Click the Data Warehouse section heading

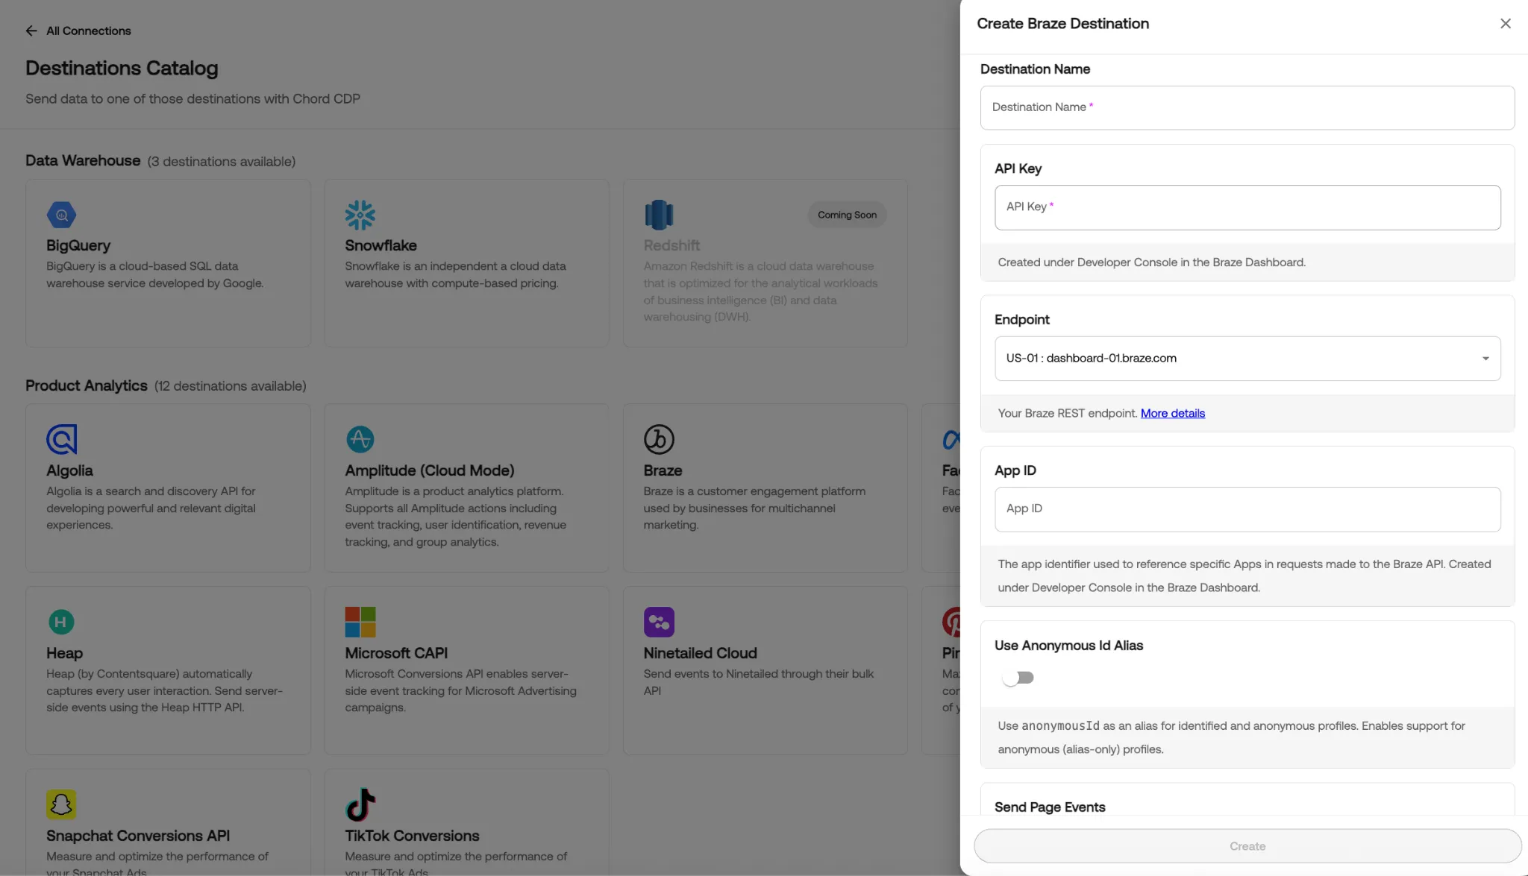83,160
